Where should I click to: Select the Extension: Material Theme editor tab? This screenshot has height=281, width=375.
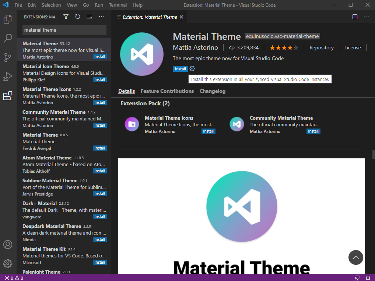click(149, 17)
